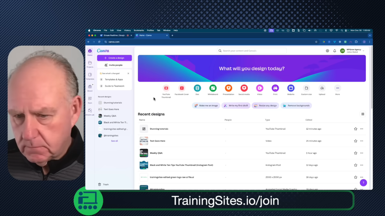Open the Bookmarks menu in menu bar
Screen dimensions: 385x216
point(139,30)
